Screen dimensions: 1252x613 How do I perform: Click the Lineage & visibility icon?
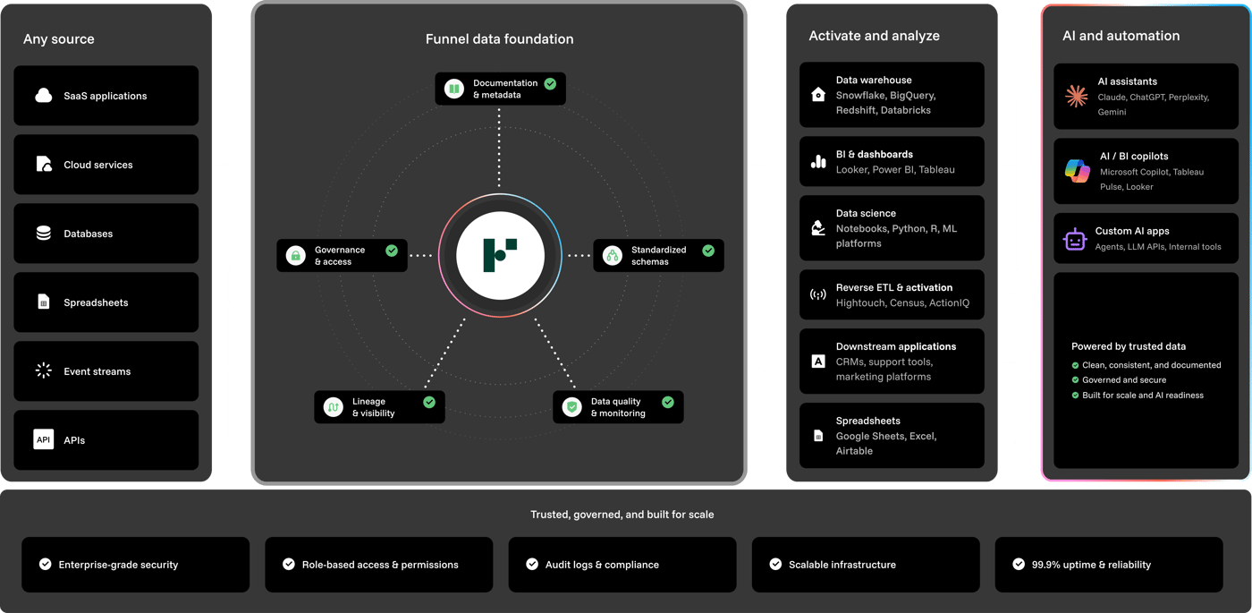click(334, 407)
